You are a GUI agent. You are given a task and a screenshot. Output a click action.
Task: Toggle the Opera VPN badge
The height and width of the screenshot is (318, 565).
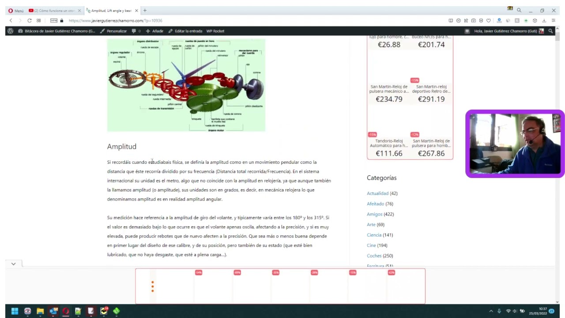[54, 21]
